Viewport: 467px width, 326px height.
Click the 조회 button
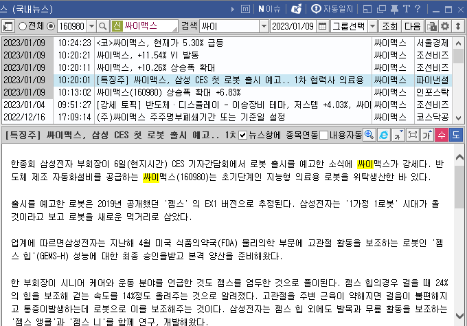[x=389, y=26]
